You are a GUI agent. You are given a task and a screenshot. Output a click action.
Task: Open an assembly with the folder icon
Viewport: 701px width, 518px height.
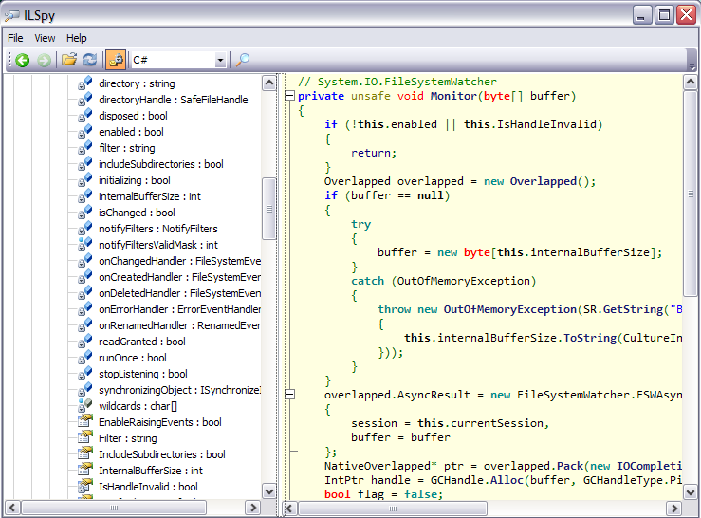[69, 60]
